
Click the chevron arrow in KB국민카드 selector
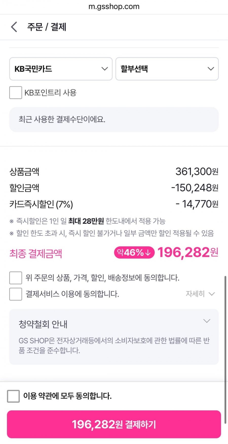pyautogui.click(x=105, y=69)
